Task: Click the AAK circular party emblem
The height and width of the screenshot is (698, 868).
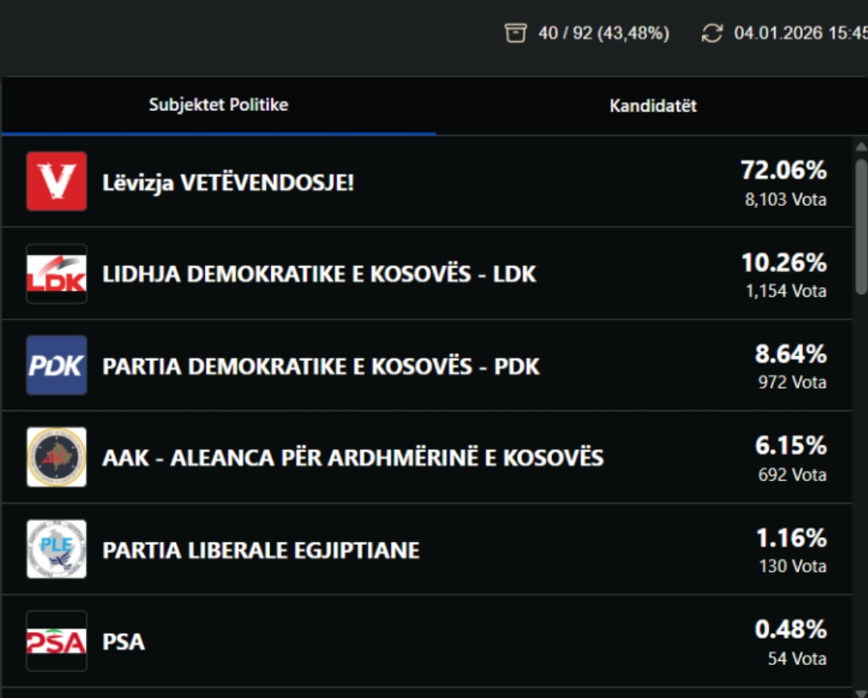Action: tap(56, 458)
